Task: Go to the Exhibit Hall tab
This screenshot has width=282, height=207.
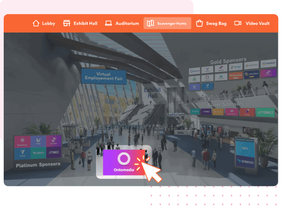Action: pos(81,23)
